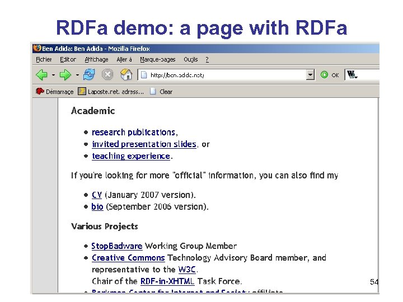Click the green Back arrow button
403x302 pixels.
[41, 75]
